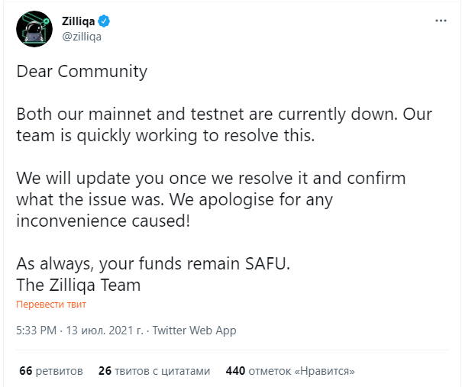This screenshot has height=387, width=462.
Task: View the 440 отметок «Нравится» list
Action: click(x=290, y=371)
